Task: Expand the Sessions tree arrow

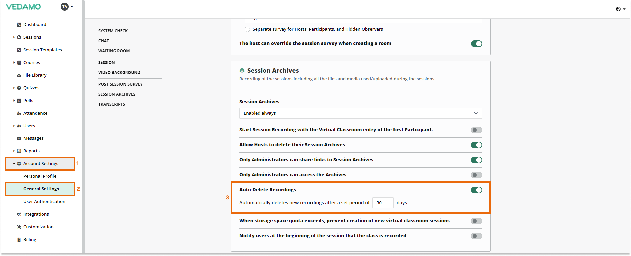Action: pyautogui.click(x=14, y=37)
